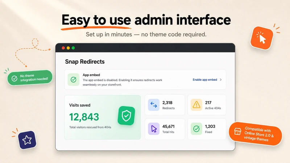Click the Compatible with Online Store 2.0 badge
The width and height of the screenshot is (290, 163).
click(x=255, y=134)
